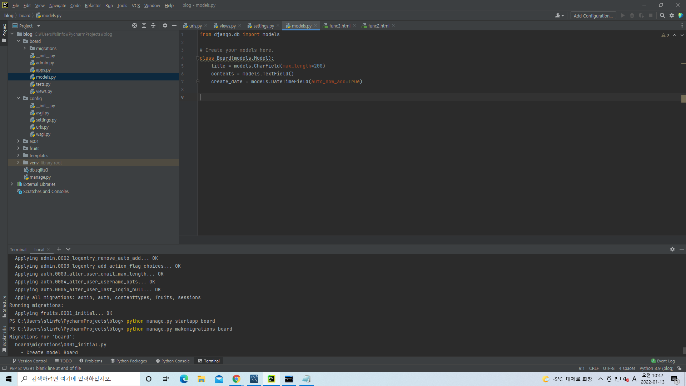Open the Refactor menu
This screenshot has height=386, width=686.
(x=93, y=5)
